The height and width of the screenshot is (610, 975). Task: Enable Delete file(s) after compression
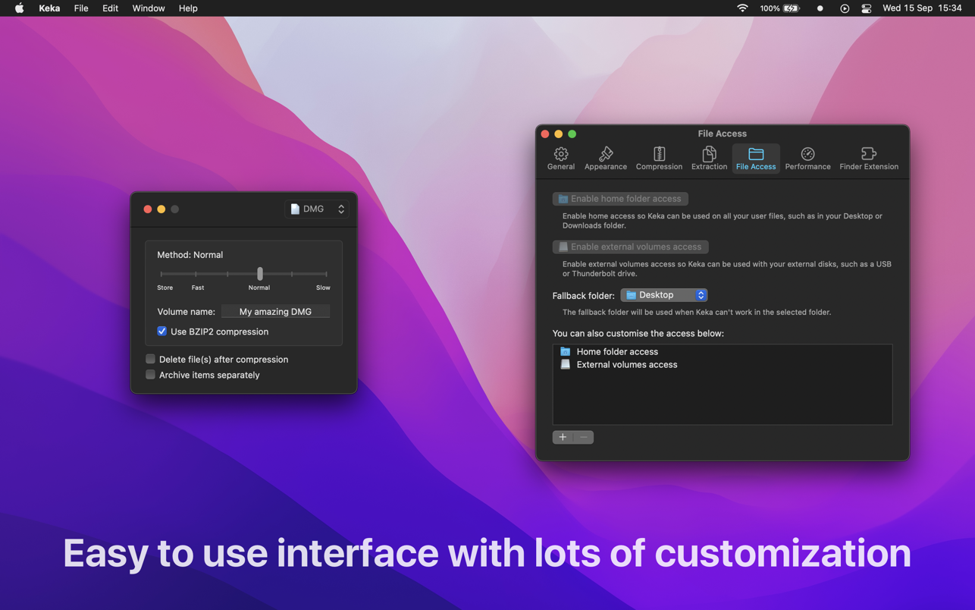click(151, 359)
